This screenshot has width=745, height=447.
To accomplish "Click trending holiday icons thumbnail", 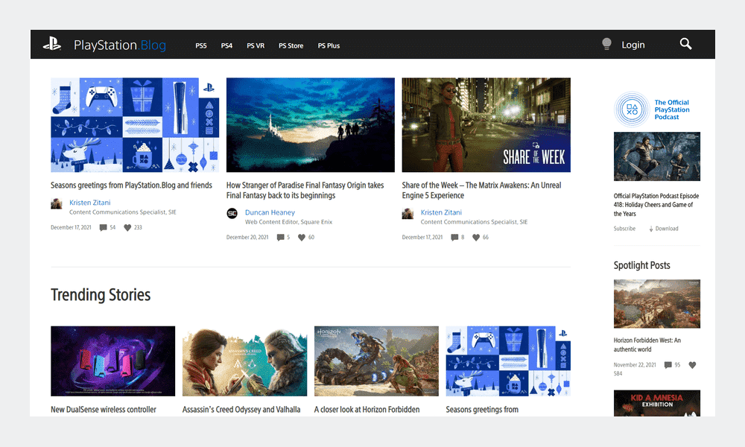I will pos(508,361).
